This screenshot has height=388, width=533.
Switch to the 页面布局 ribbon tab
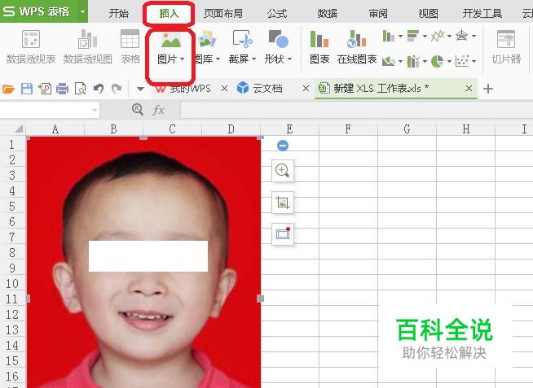(223, 14)
